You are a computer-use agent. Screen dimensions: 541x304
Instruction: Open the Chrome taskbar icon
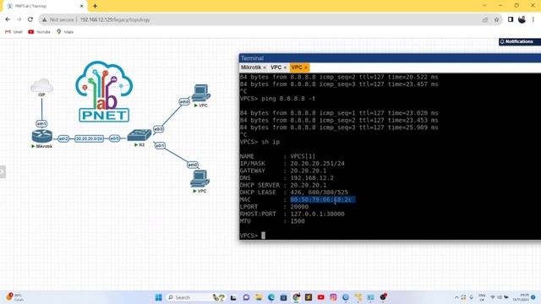click(296, 297)
